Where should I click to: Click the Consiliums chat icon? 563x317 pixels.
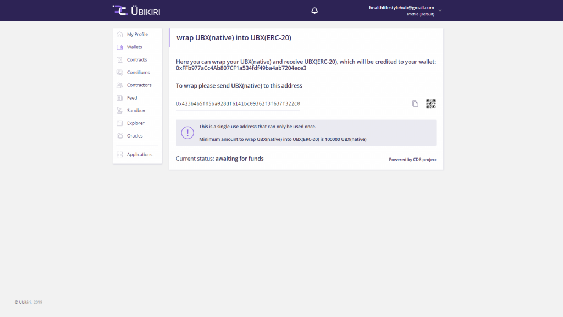(119, 73)
